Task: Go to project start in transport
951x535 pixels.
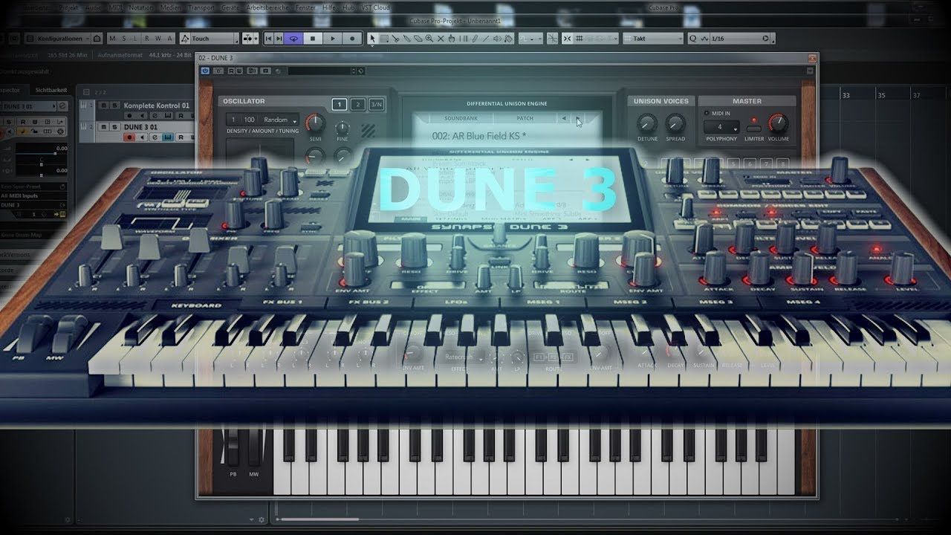Action: [269, 38]
